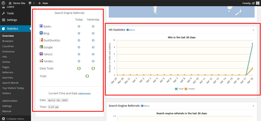Open Visitors statistics page

7,93
